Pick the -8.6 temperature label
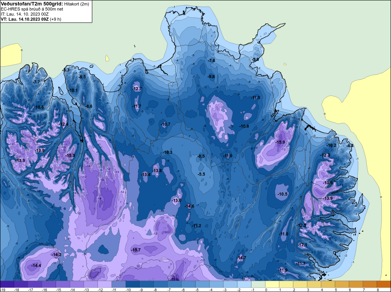The width and height of the screenshot is (391, 292). (x=88, y=106)
